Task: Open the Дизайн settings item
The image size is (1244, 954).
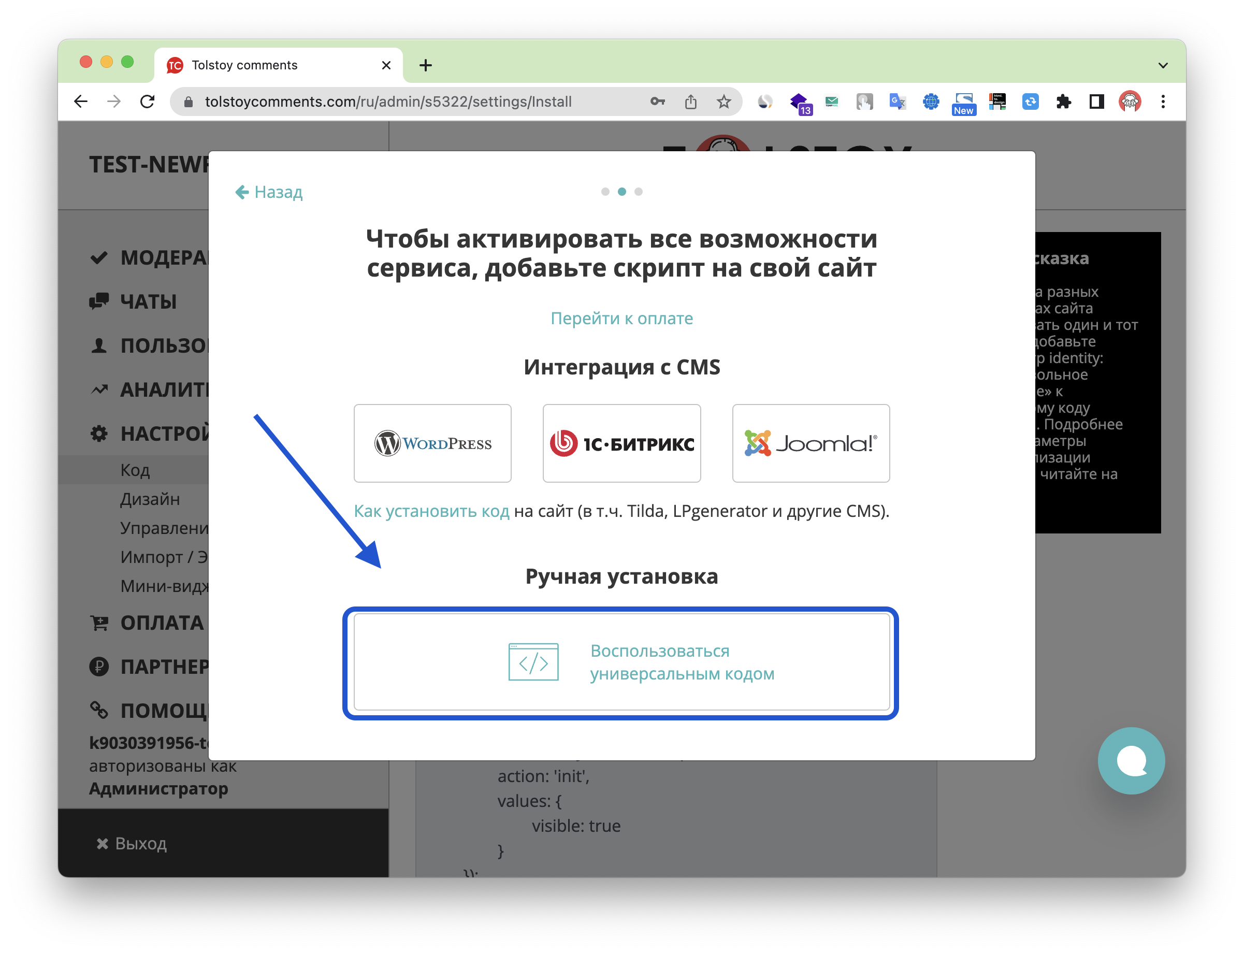Action: click(x=150, y=499)
